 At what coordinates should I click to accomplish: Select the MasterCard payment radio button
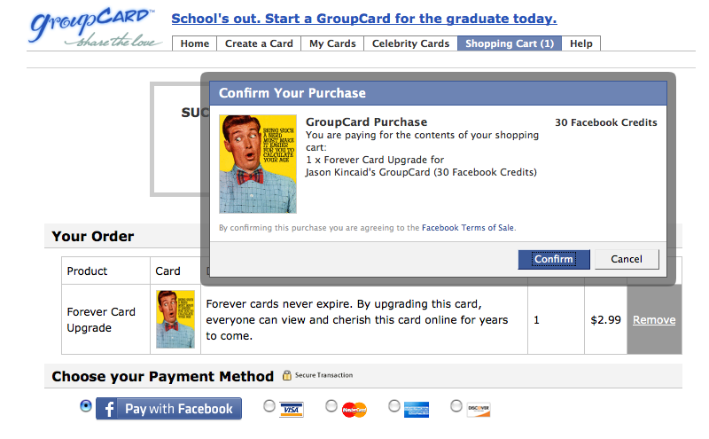coord(331,405)
